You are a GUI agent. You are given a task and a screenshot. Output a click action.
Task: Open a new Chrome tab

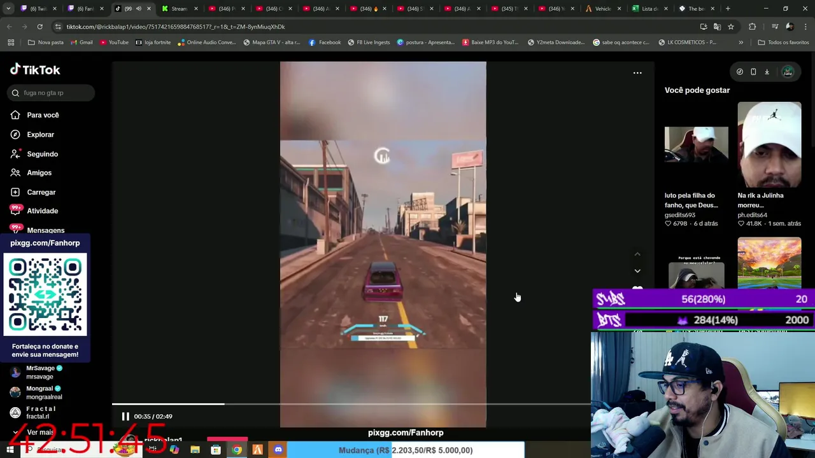tap(728, 8)
